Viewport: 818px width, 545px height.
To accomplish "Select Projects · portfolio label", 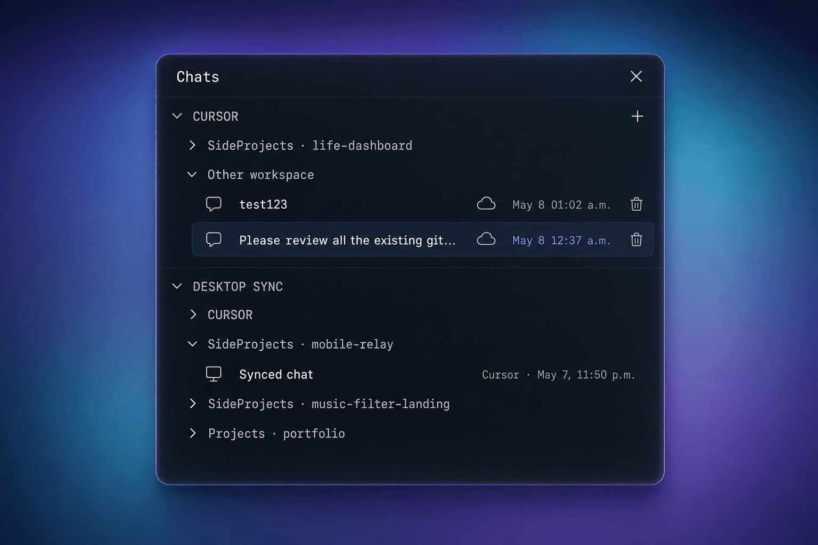I will pos(276,434).
